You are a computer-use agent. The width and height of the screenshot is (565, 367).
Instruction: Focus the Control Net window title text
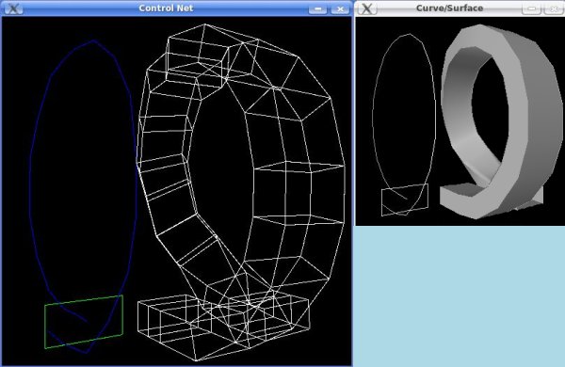pyautogui.click(x=166, y=8)
